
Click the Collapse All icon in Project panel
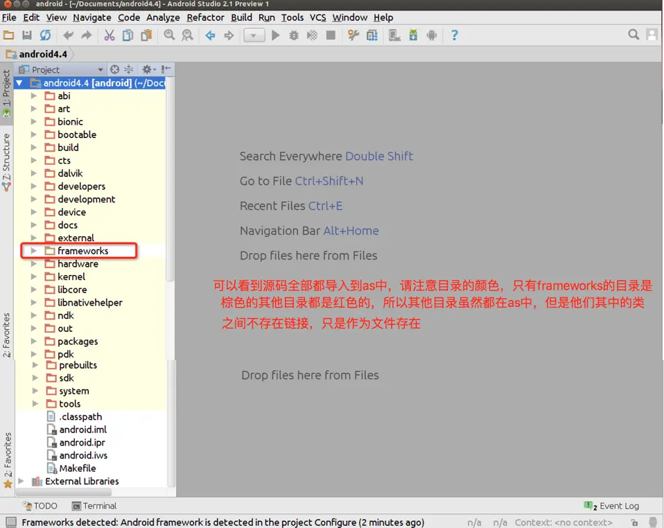[x=128, y=69]
